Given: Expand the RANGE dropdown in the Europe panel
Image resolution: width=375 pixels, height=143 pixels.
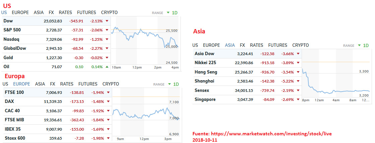Looking at the screenshot, I should pyautogui.click(x=170, y=84).
